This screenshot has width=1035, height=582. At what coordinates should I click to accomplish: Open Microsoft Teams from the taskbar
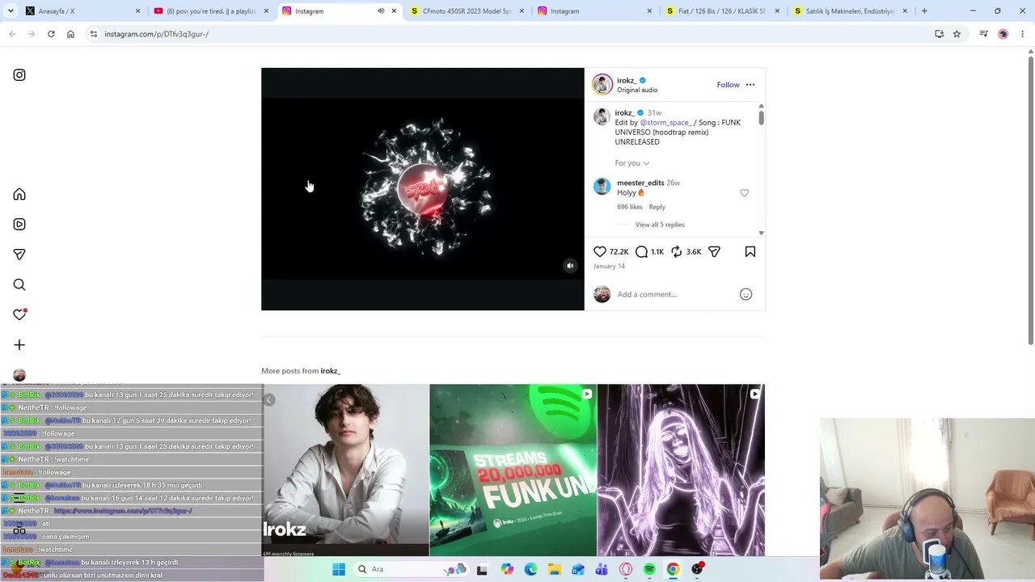tap(602, 569)
